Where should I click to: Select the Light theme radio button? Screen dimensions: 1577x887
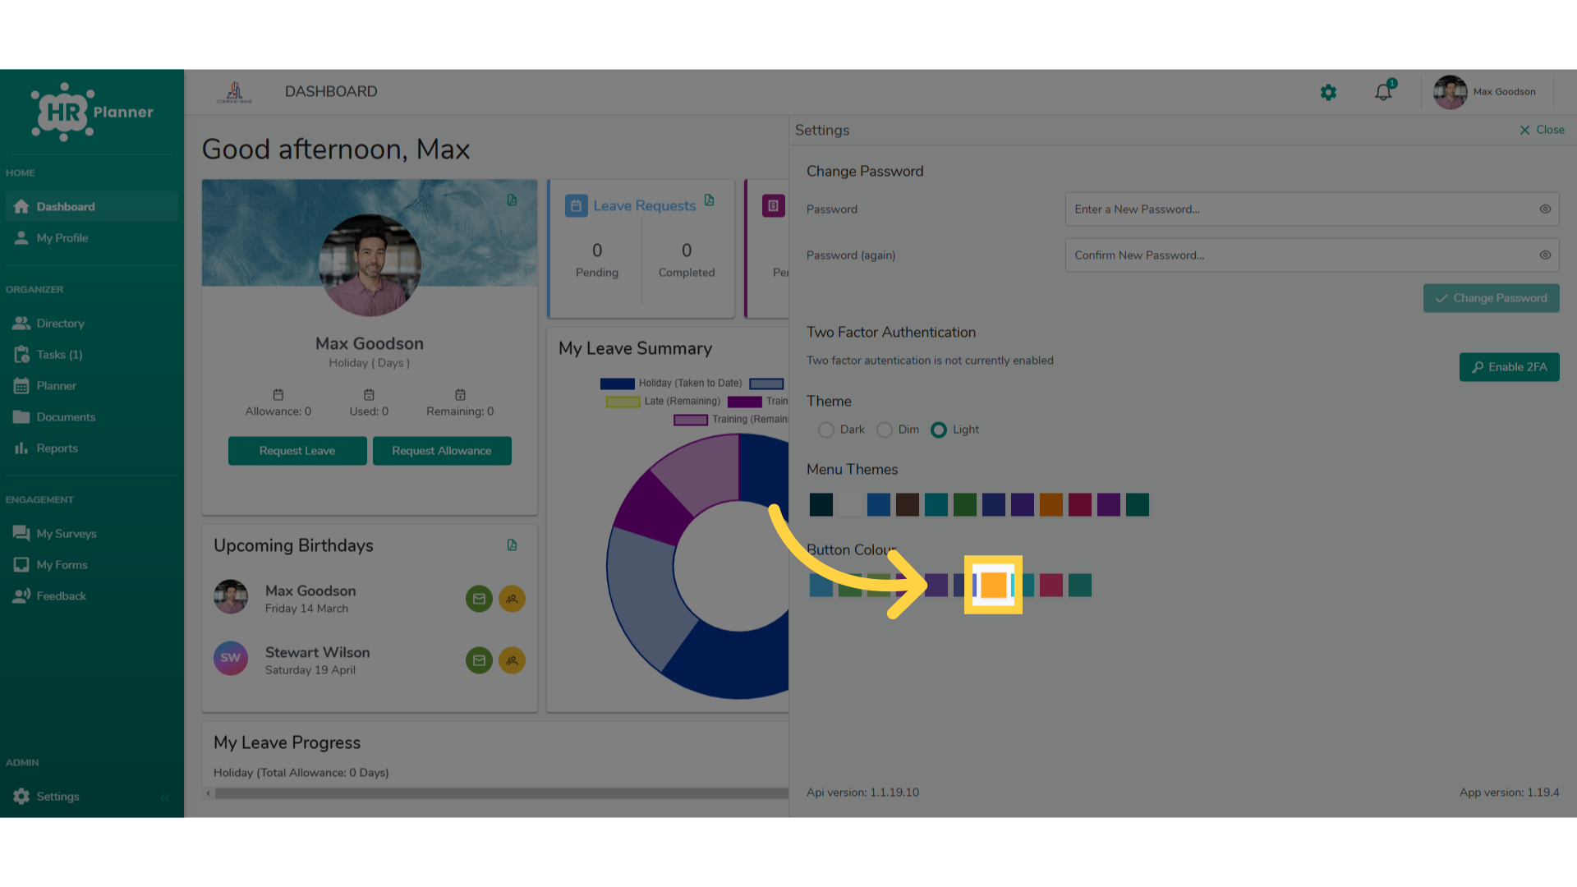coord(939,430)
